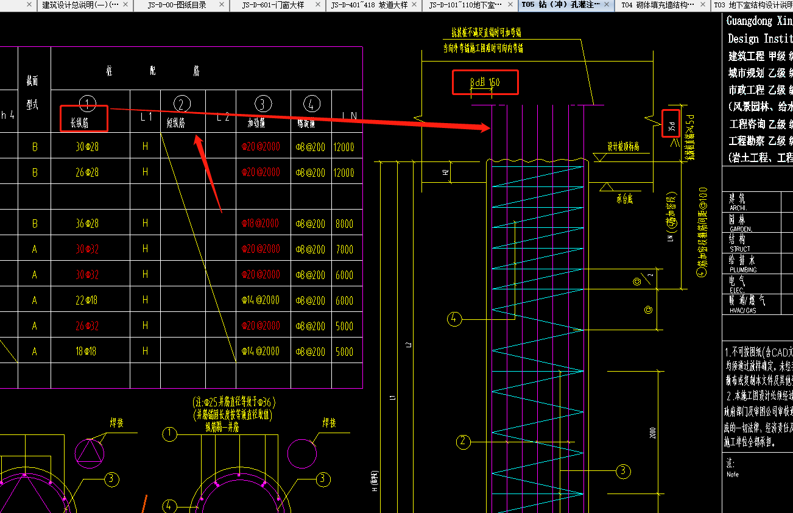Select the 建筑工程 甲级 qualification line
793x513 pixels.
click(x=761, y=56)
